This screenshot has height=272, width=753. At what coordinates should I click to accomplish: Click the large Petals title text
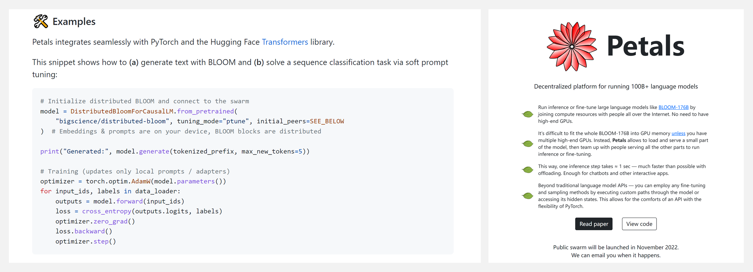645,46
